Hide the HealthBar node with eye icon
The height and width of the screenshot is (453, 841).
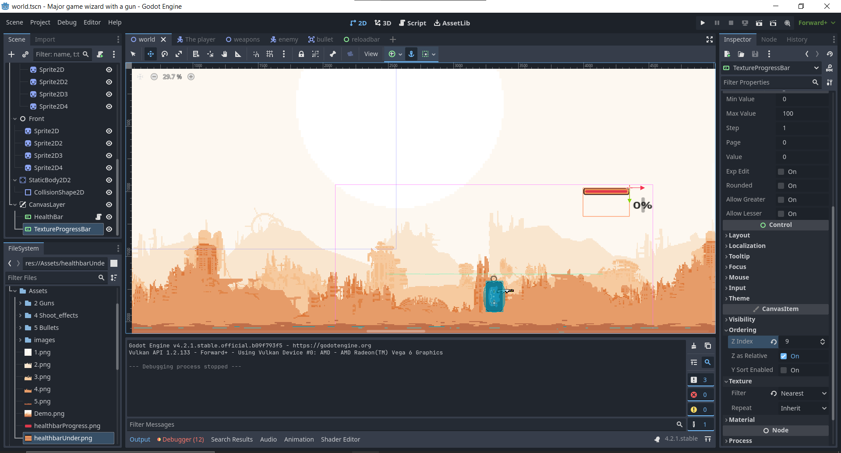tap(109, 217)
